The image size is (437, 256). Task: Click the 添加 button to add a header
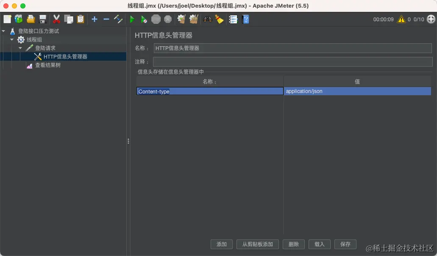(x=221, y=244)
